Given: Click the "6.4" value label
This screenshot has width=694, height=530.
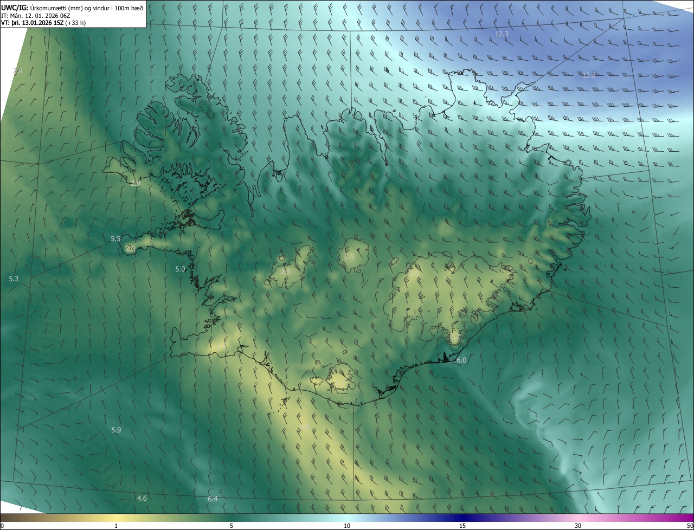Looking at the screenshot, I should click(x=213, y=499).
